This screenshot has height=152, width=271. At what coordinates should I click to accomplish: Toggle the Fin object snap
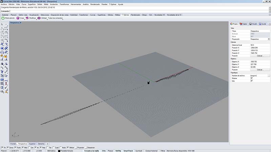(x=2, y=148)
